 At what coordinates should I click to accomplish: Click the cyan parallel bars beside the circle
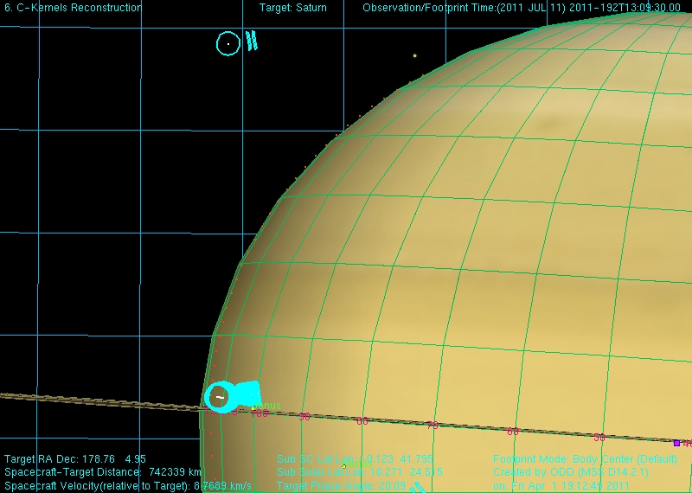tap(252, 41)
